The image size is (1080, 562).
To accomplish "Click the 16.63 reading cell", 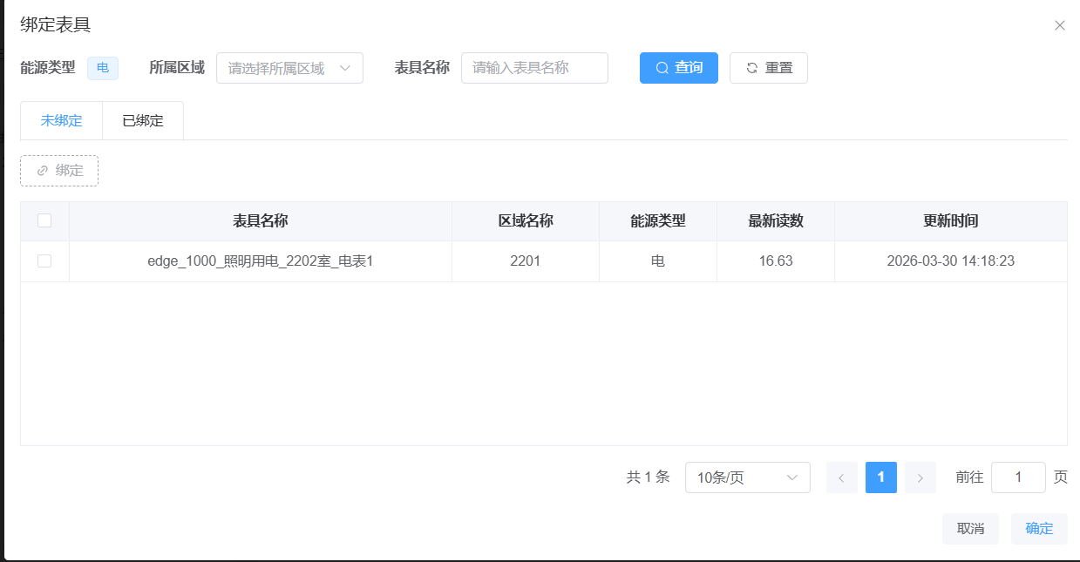I will [776, 261].
